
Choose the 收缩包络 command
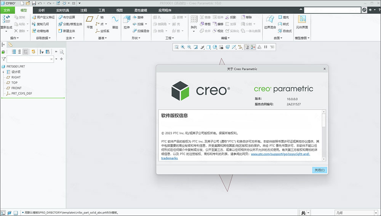pyautogui.click(x=40, y=31)
